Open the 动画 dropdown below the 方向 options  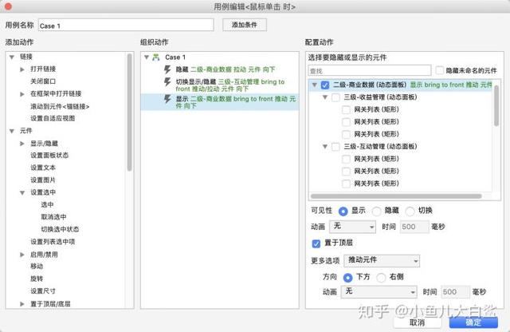point(379,291)
